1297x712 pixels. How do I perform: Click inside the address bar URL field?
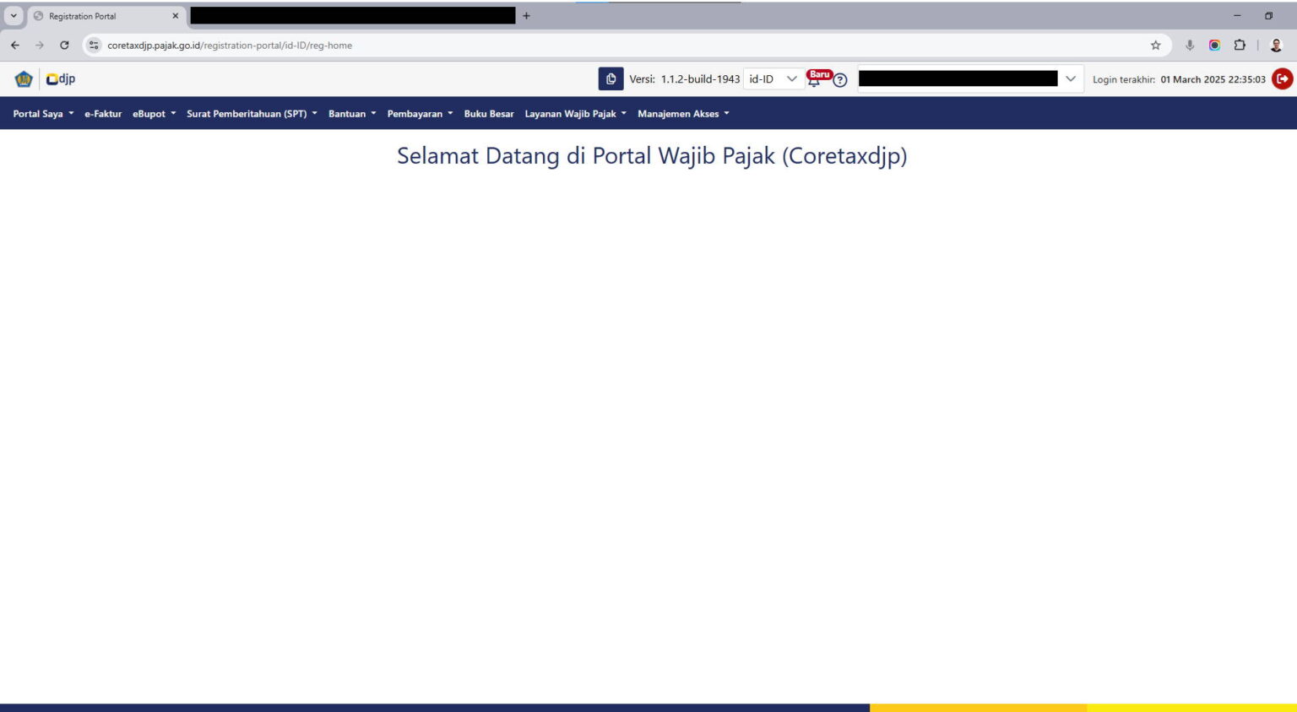[228, 46]
